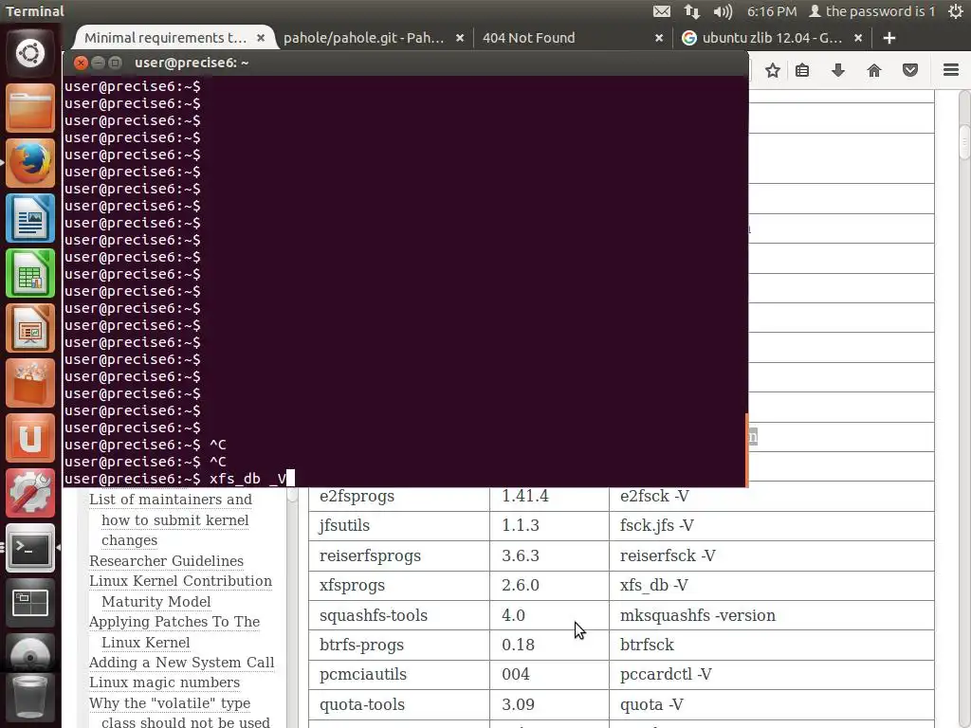Open LibreOffice Impress launcher icon
Screen dimensions: 971x728
point(29,328)
